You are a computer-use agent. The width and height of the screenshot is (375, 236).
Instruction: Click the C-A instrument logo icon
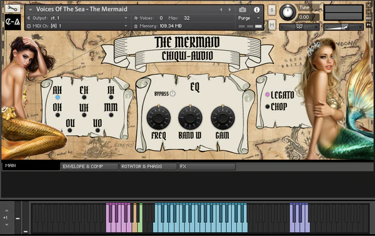tap(12, 22)
